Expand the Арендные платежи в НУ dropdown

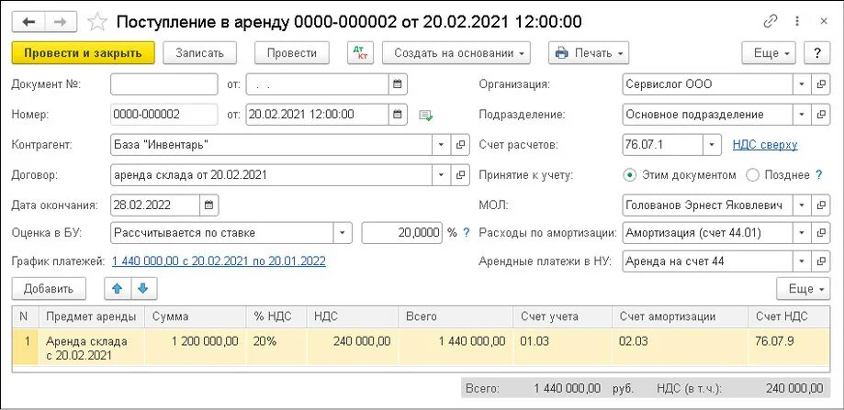[802, 261]
